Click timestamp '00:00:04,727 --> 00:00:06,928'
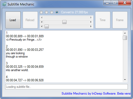 coord(25,80)
